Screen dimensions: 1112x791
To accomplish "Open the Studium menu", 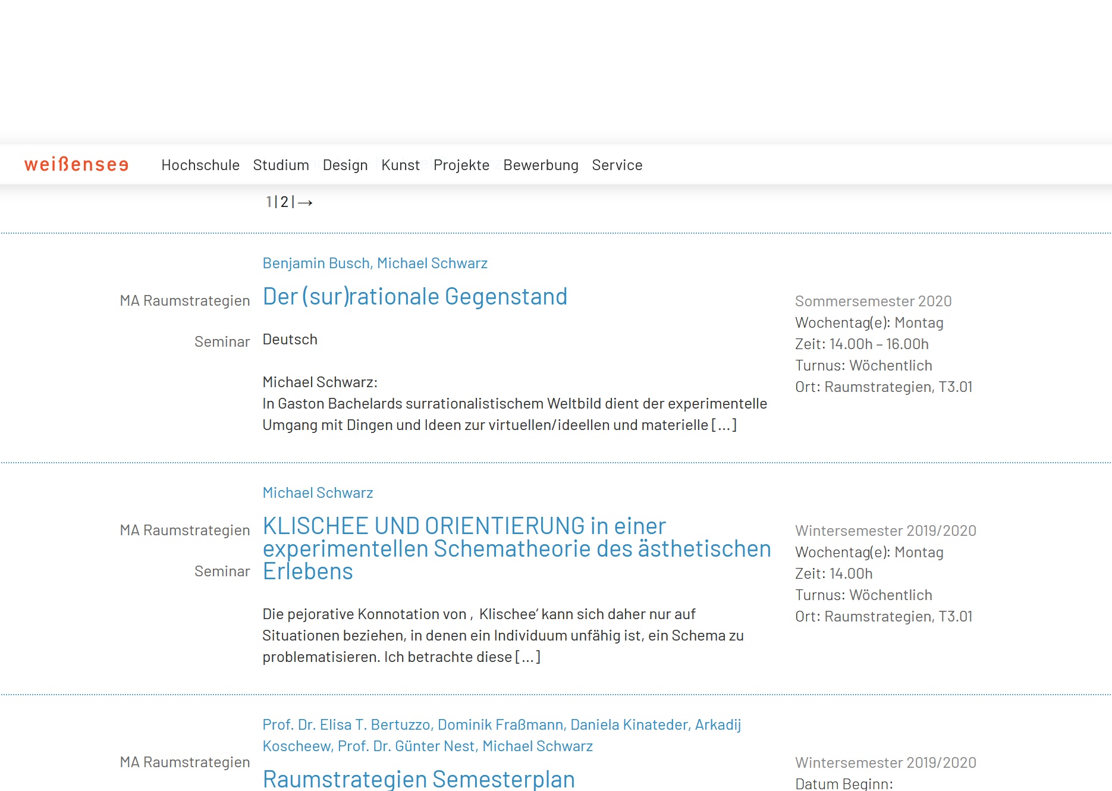I will [281, 165].
